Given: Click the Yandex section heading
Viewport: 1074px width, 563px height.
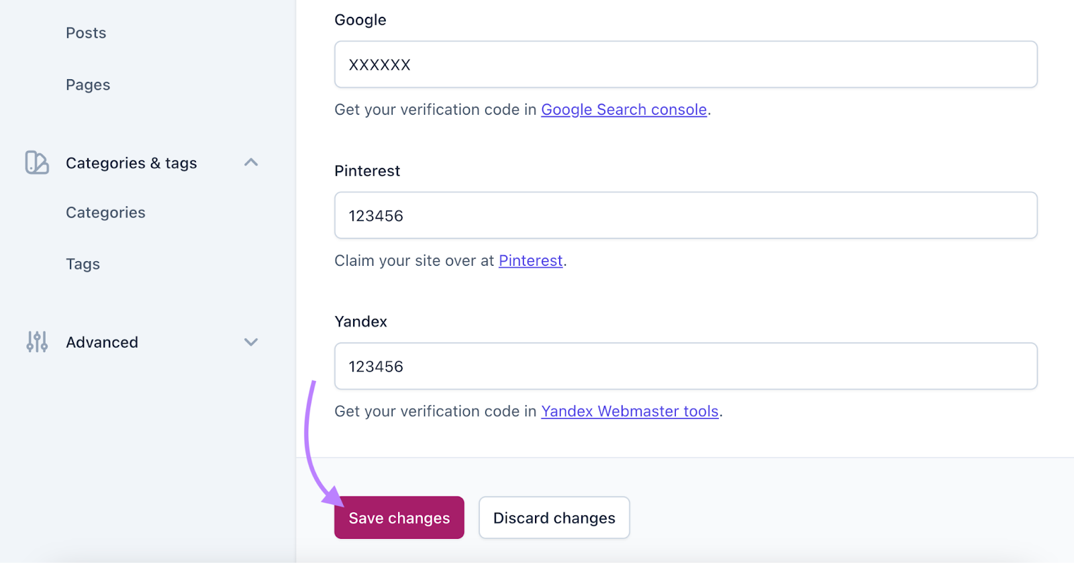Looking at the screenshot, I should [360, 321].
